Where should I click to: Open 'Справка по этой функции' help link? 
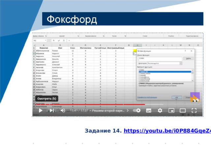(147, 97)
